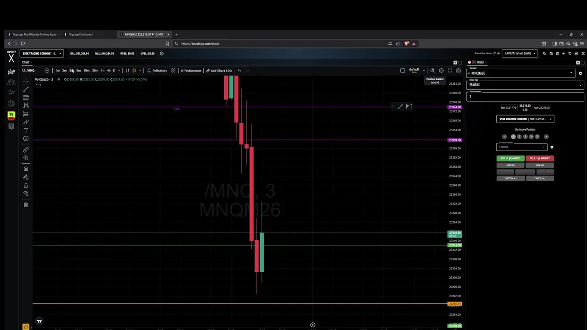Toggle fullscreen chart mode
The width and height of the screenshot is (587, 330).
450,71
